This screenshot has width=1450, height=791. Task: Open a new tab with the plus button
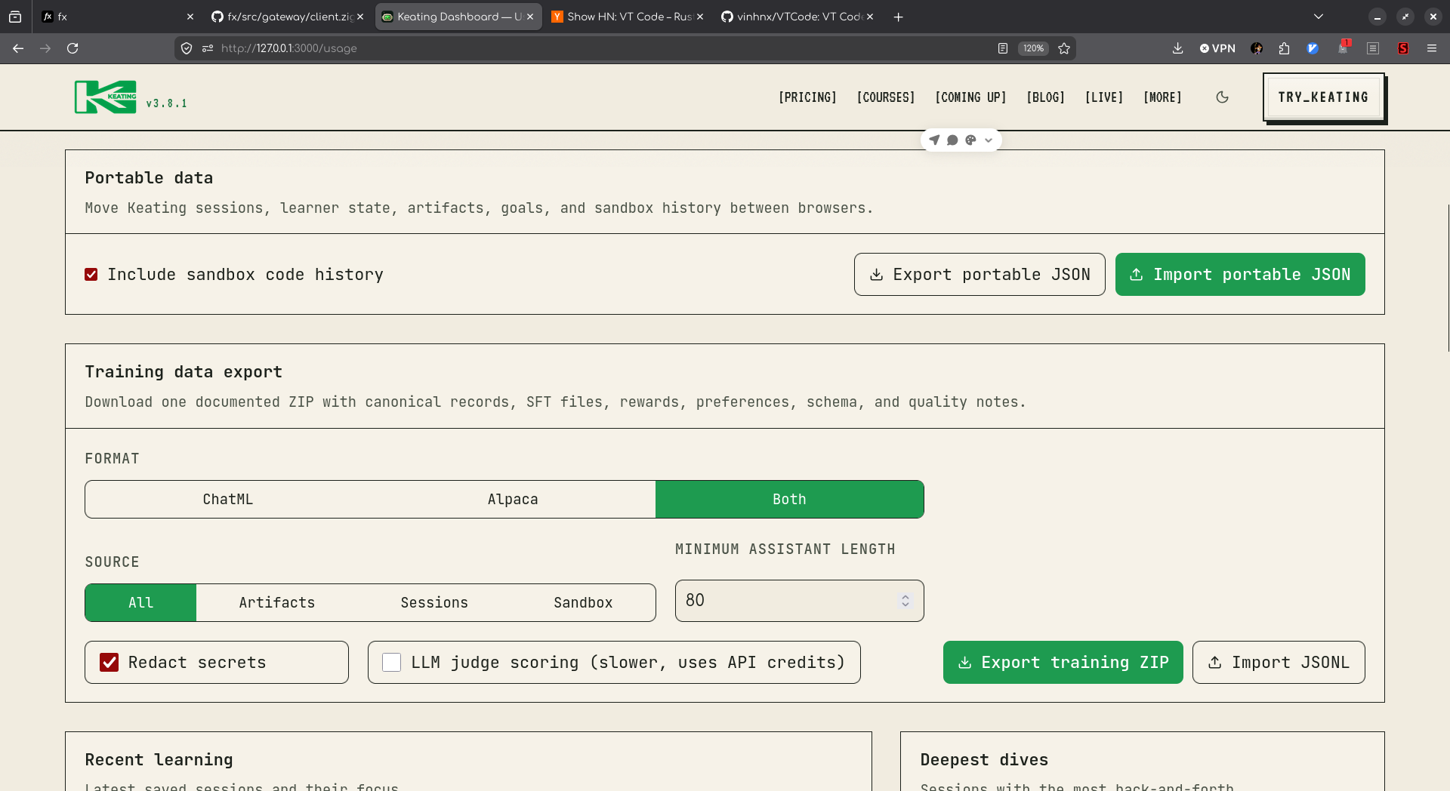click(x=898, y=17)
